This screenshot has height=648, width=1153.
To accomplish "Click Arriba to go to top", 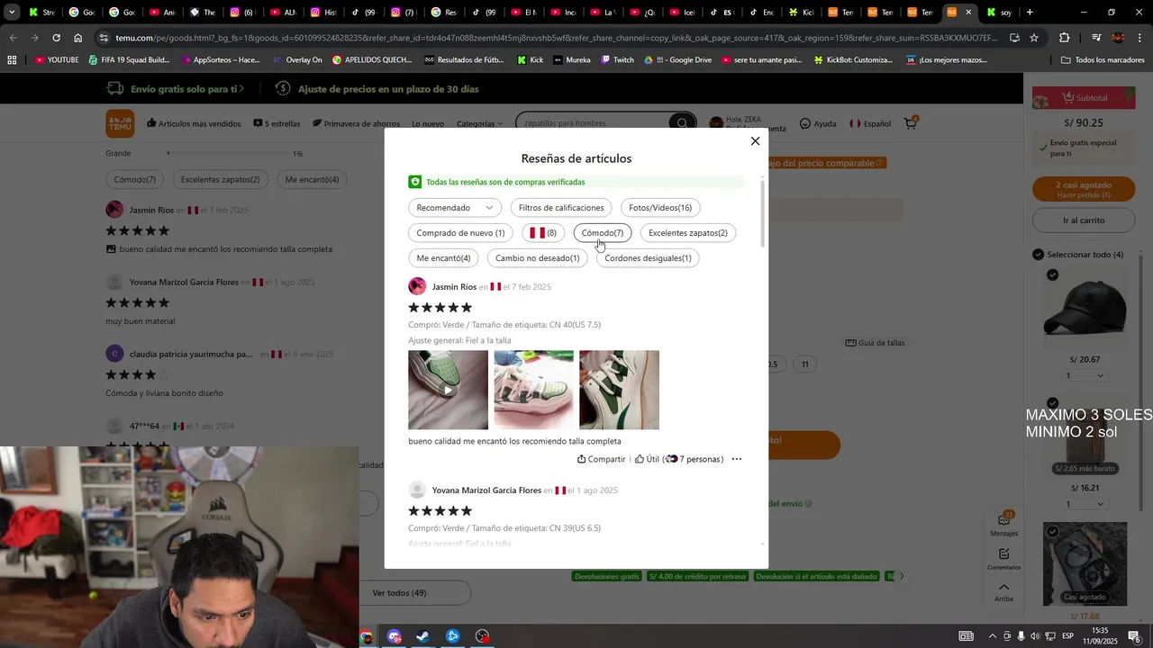I will 1004,592.
